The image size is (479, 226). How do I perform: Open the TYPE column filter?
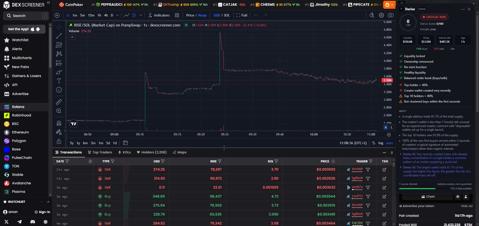point(113,161)
